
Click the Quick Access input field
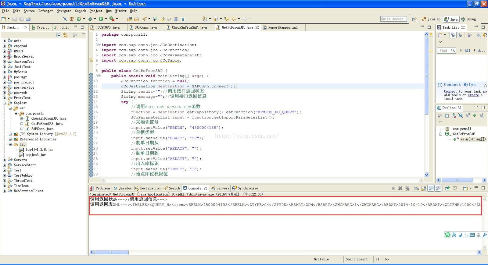pyautogui.click(x=393, y=19)
